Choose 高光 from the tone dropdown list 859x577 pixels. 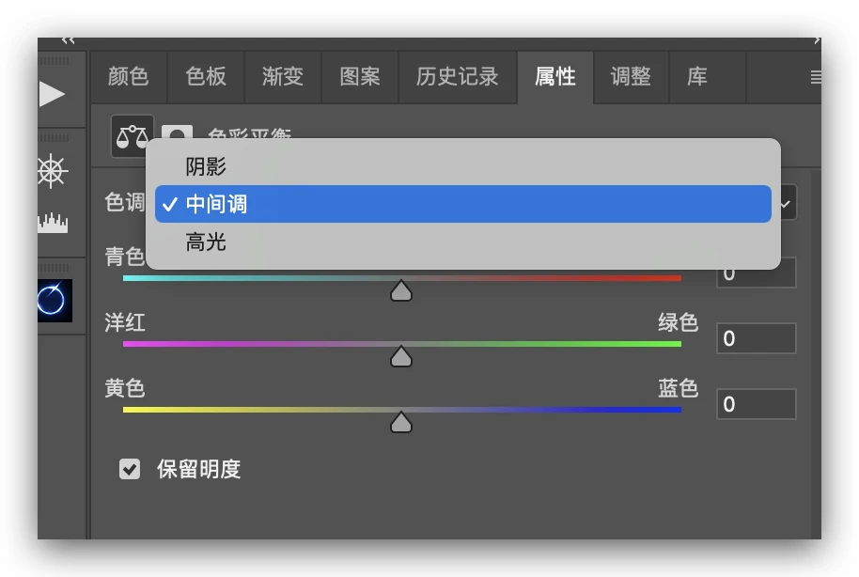pyautogui.click(x=206, y=243)
